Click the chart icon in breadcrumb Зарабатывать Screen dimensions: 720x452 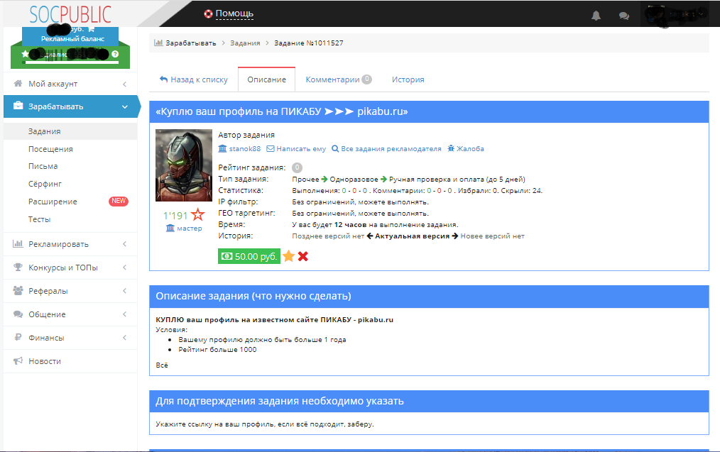tap(158, 43)
